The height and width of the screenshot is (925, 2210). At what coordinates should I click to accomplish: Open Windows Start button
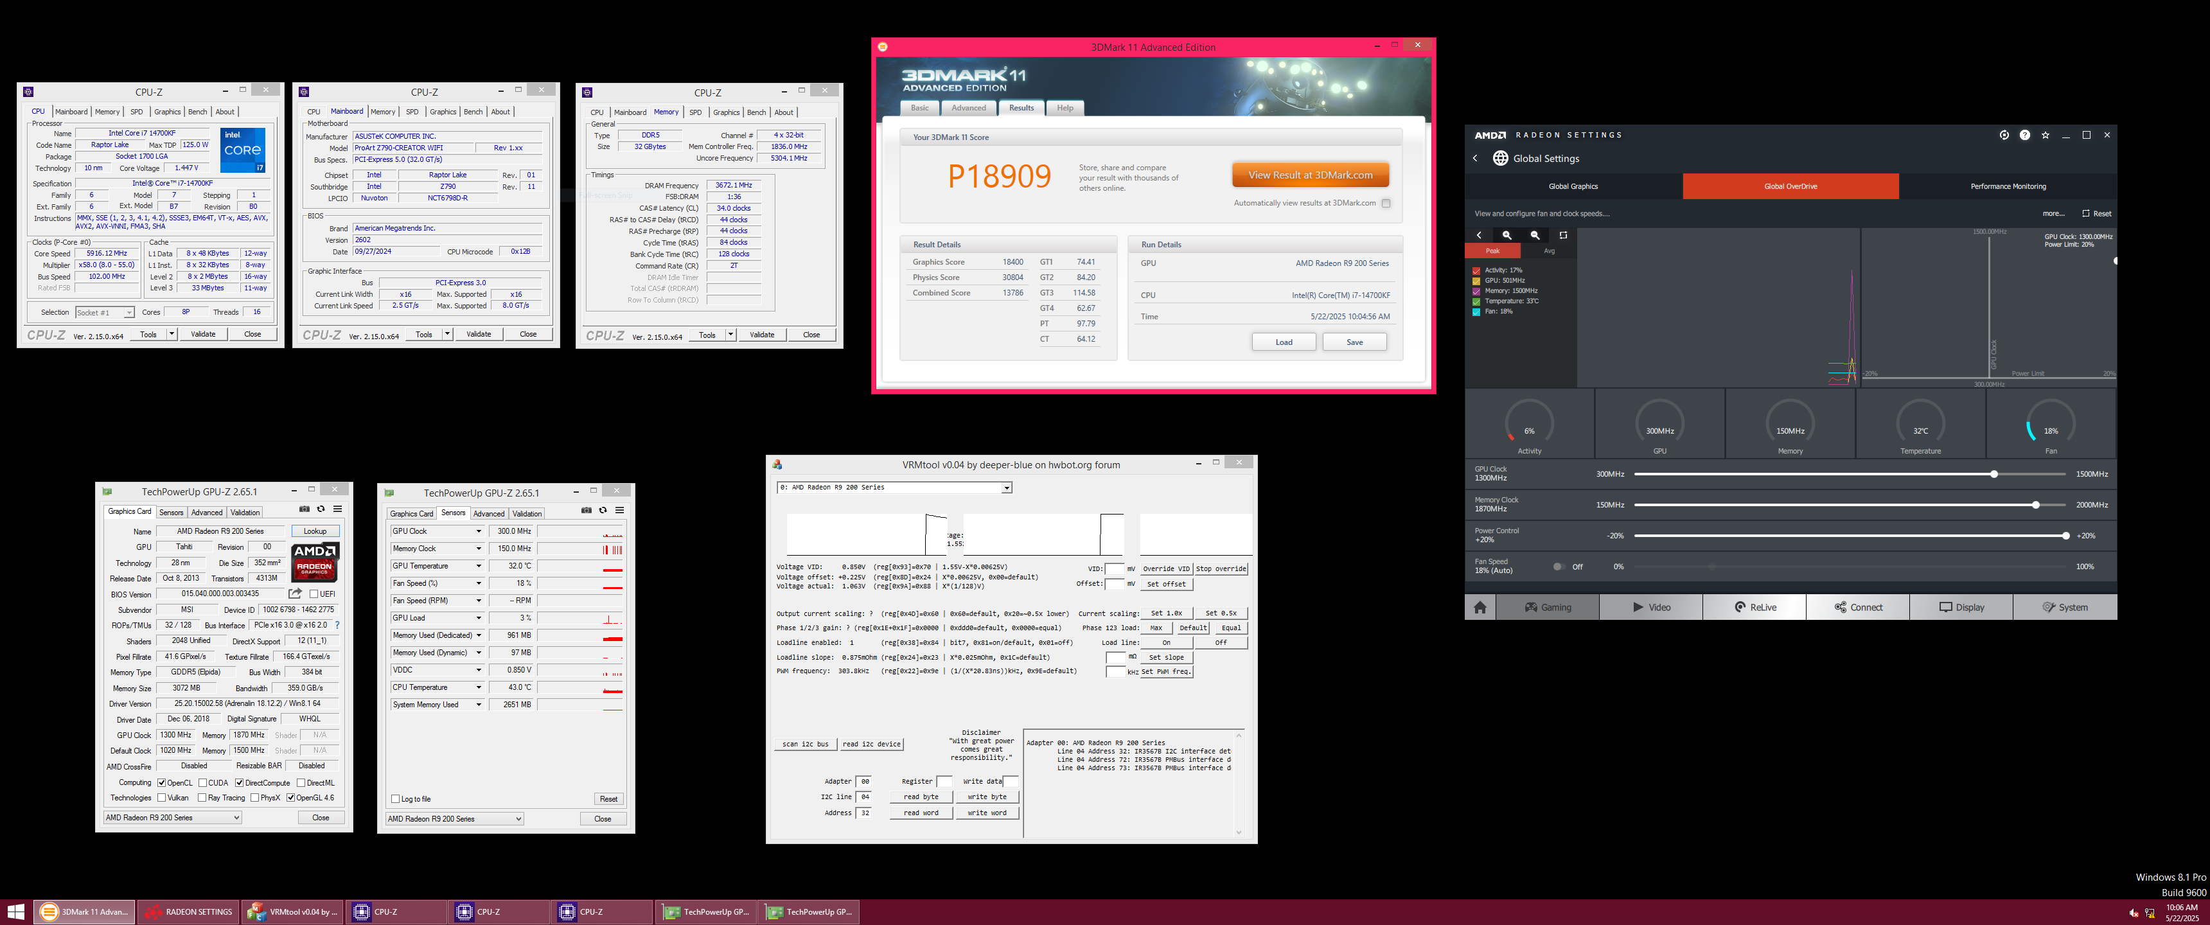pyautogui.click(x=15, y=912)
